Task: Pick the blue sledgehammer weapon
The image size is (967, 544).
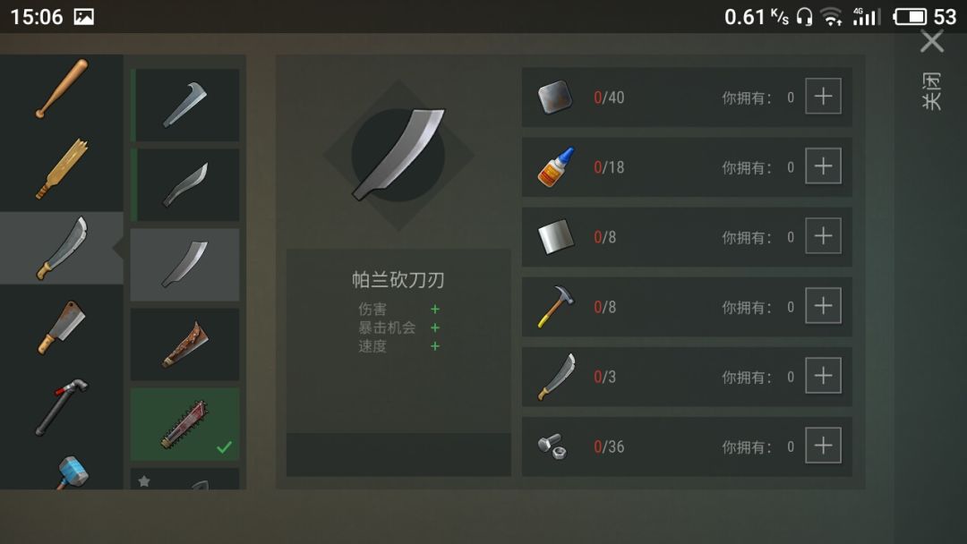Action: 71,473
